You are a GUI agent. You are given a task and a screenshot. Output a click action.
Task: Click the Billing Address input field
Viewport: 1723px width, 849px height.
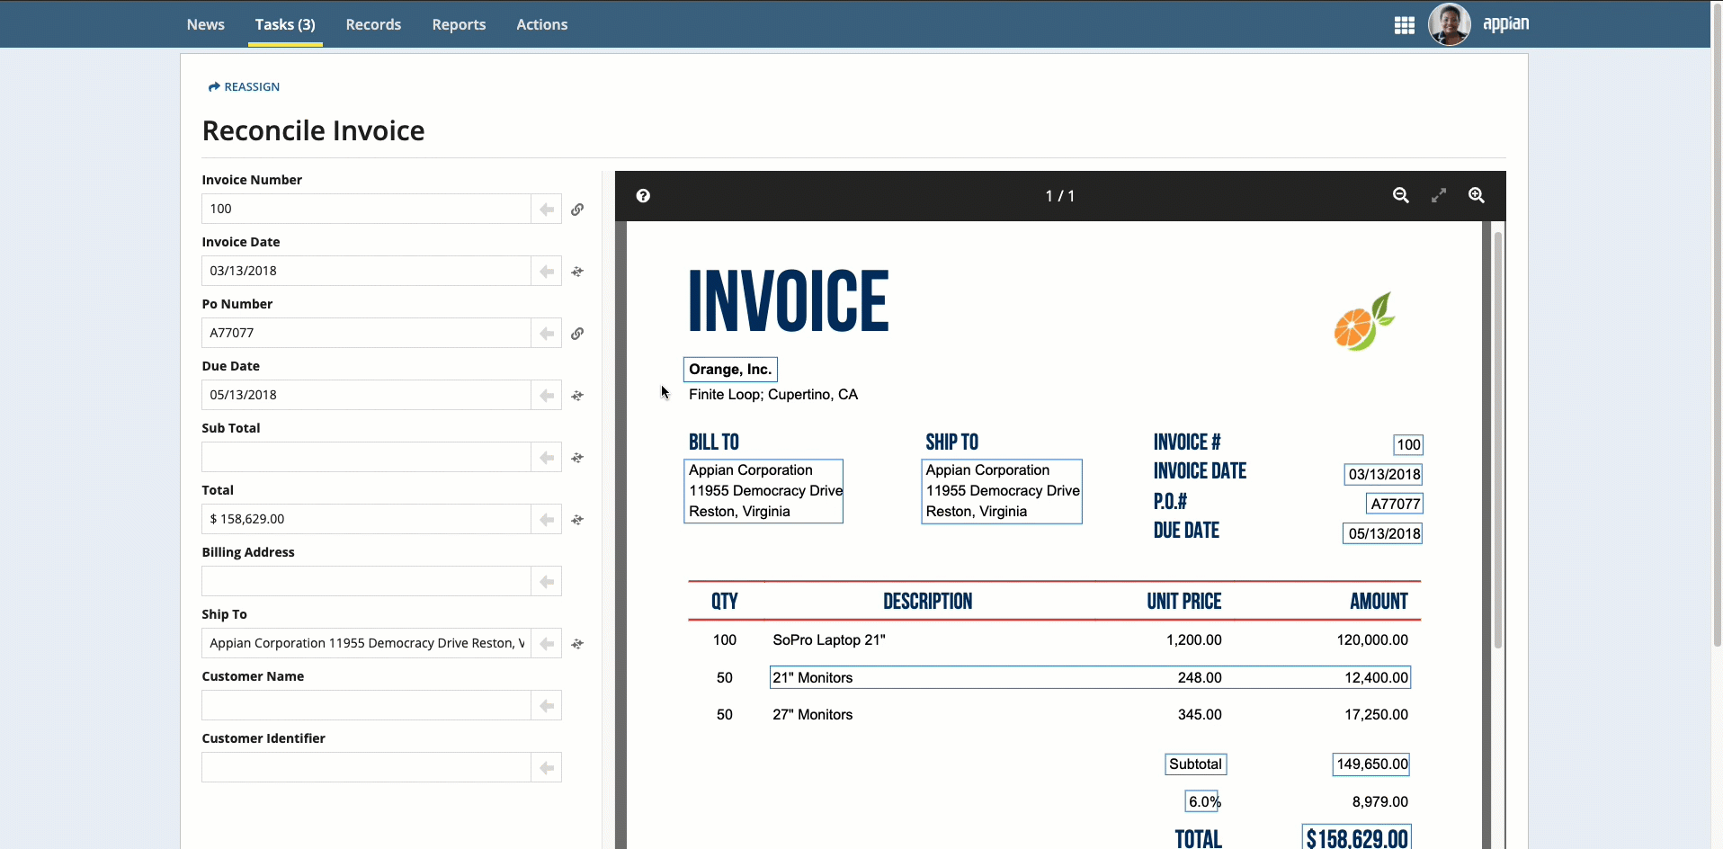pyautogui.click(x=366, y=581)
